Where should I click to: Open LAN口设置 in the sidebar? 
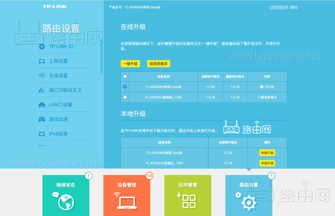(x=61, y=105)
